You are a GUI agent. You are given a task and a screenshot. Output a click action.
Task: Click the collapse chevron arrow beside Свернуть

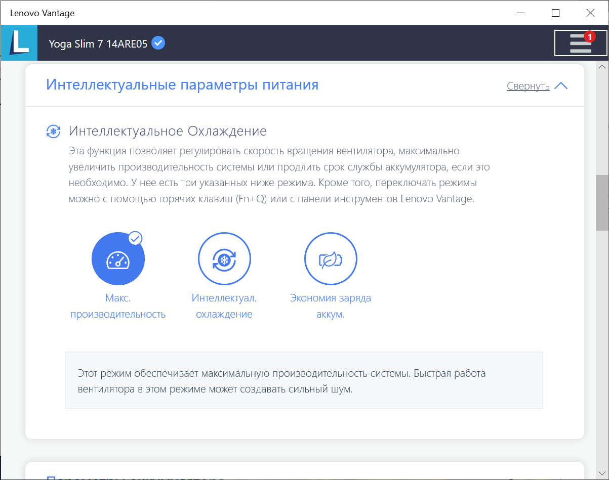click(561, 86)
